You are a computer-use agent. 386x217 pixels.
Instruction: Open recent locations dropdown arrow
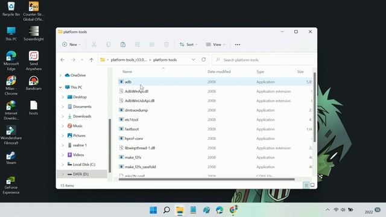[82, 60]
